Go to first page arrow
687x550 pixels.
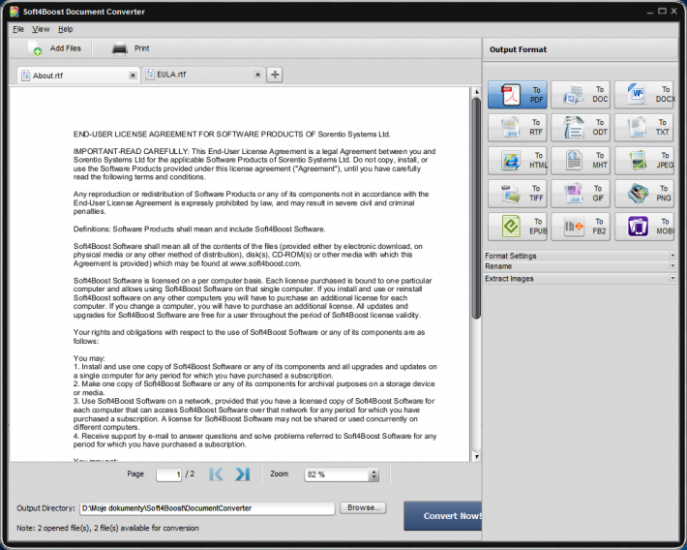pos(216,474)
